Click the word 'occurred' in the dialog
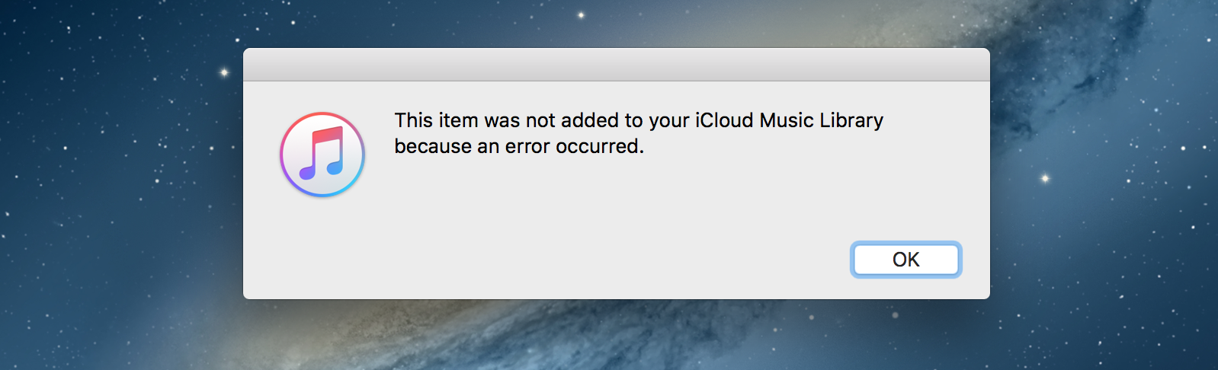The width and height of the screenshot is (1218, 370). coord(597,146)
